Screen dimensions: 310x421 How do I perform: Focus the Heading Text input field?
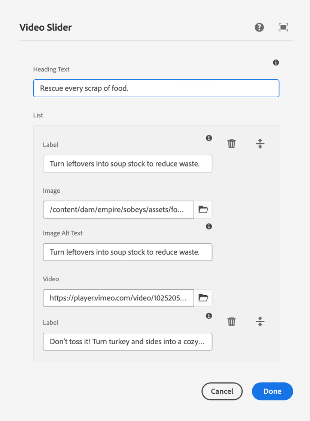pos(156,88)
